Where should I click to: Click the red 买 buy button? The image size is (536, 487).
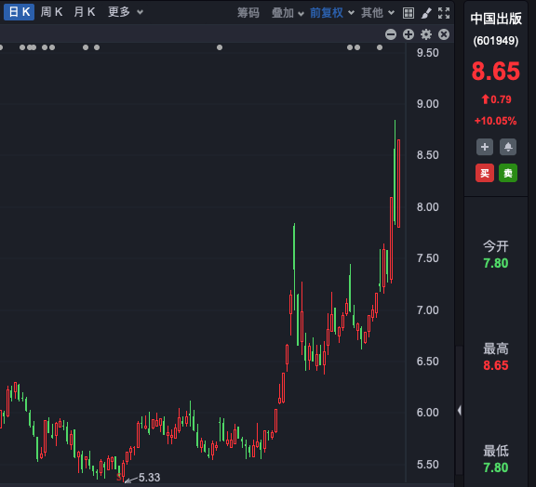click(x=485, y=173)
